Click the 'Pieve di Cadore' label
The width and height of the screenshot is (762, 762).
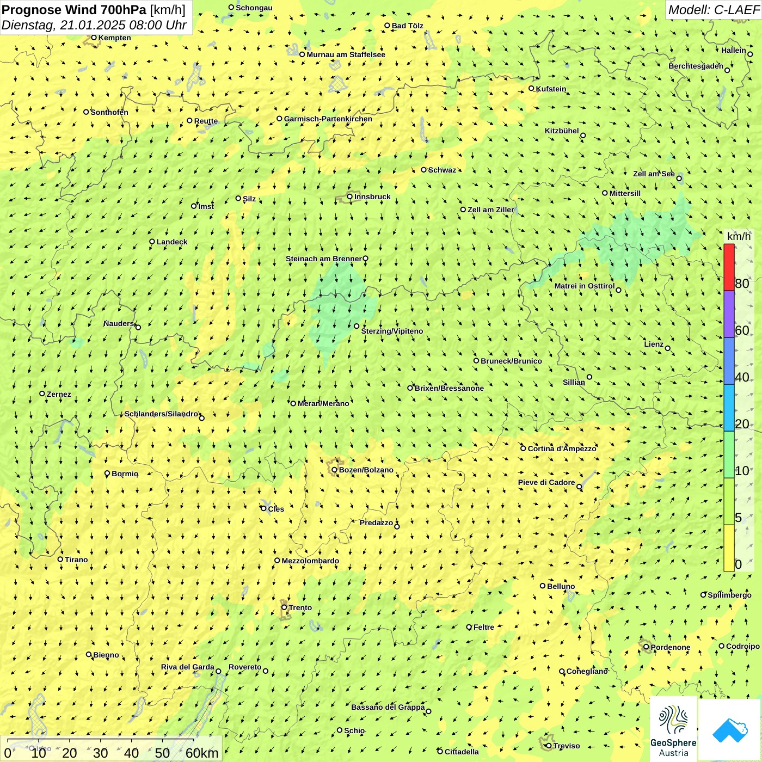pyautogui.click(x=546, y=482)
